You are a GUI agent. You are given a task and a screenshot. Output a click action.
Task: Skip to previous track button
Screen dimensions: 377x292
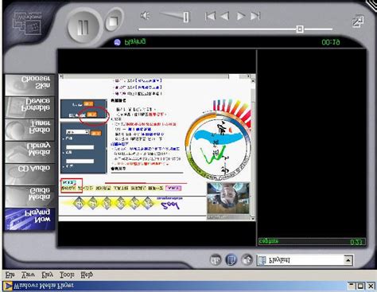tap(210, 16)
